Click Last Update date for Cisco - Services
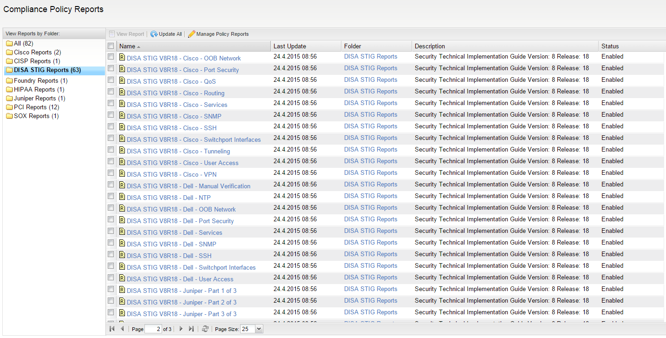666x338 pixels. pos(295,103)
